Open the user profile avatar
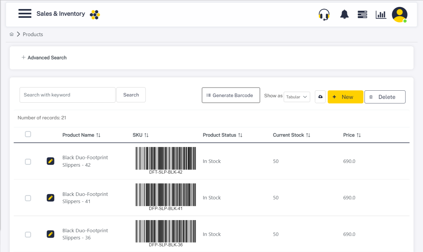 click(x=399, y=15)
